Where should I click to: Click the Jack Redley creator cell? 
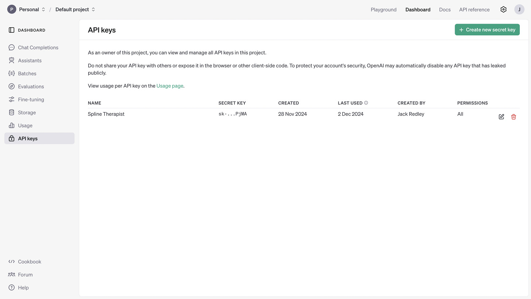click(411, 114)
